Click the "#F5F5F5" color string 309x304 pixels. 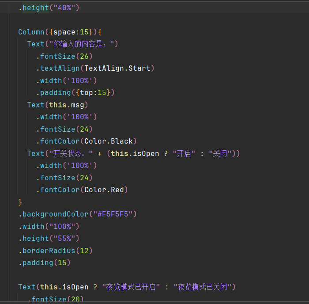coord(113,214)
